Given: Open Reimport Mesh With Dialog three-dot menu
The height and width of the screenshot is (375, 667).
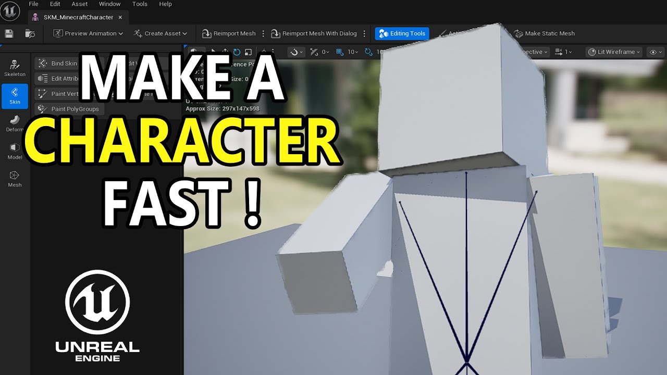Looking at the screenshot, I should coord(364,33).
